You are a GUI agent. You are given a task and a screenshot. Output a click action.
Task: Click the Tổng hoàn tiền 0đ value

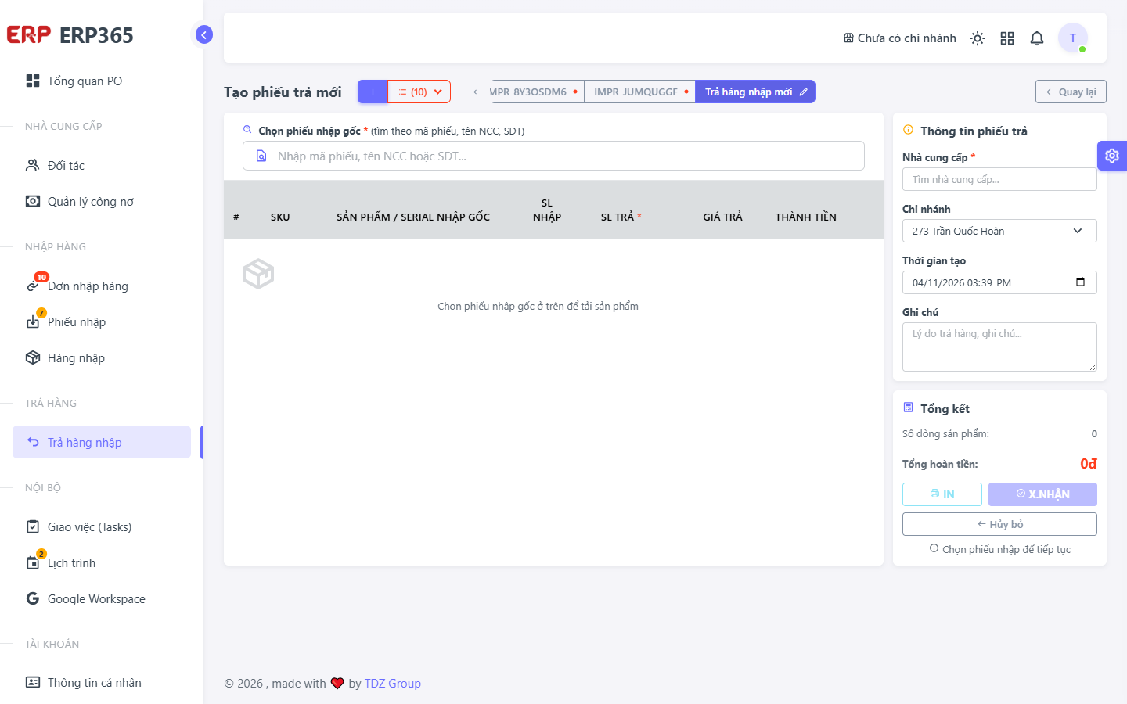1088,464
